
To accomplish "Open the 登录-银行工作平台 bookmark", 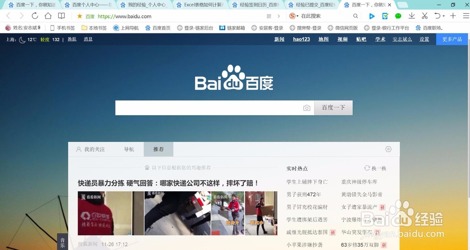I will point(386,28).
